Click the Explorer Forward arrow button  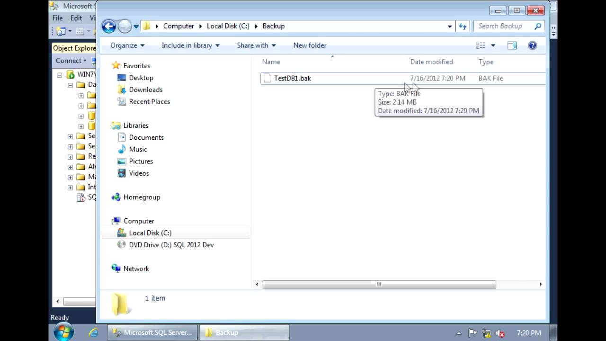coord(125,26)
